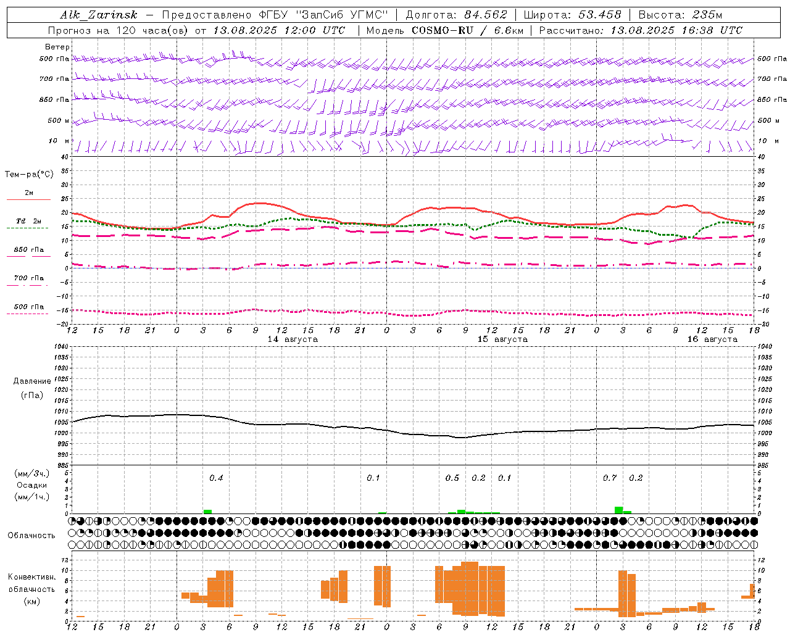Image resolution: width=790 pixels, height=632 pixels.
Task: Click the Тем-ра(°C) axis label
Action: point(29,175)
